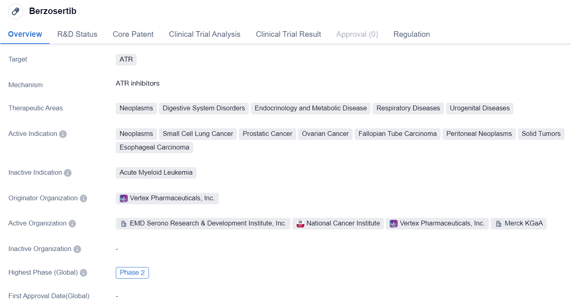Click National Cancer Institute logo icon
The image size is (571, 307).
tap(300, 223)
